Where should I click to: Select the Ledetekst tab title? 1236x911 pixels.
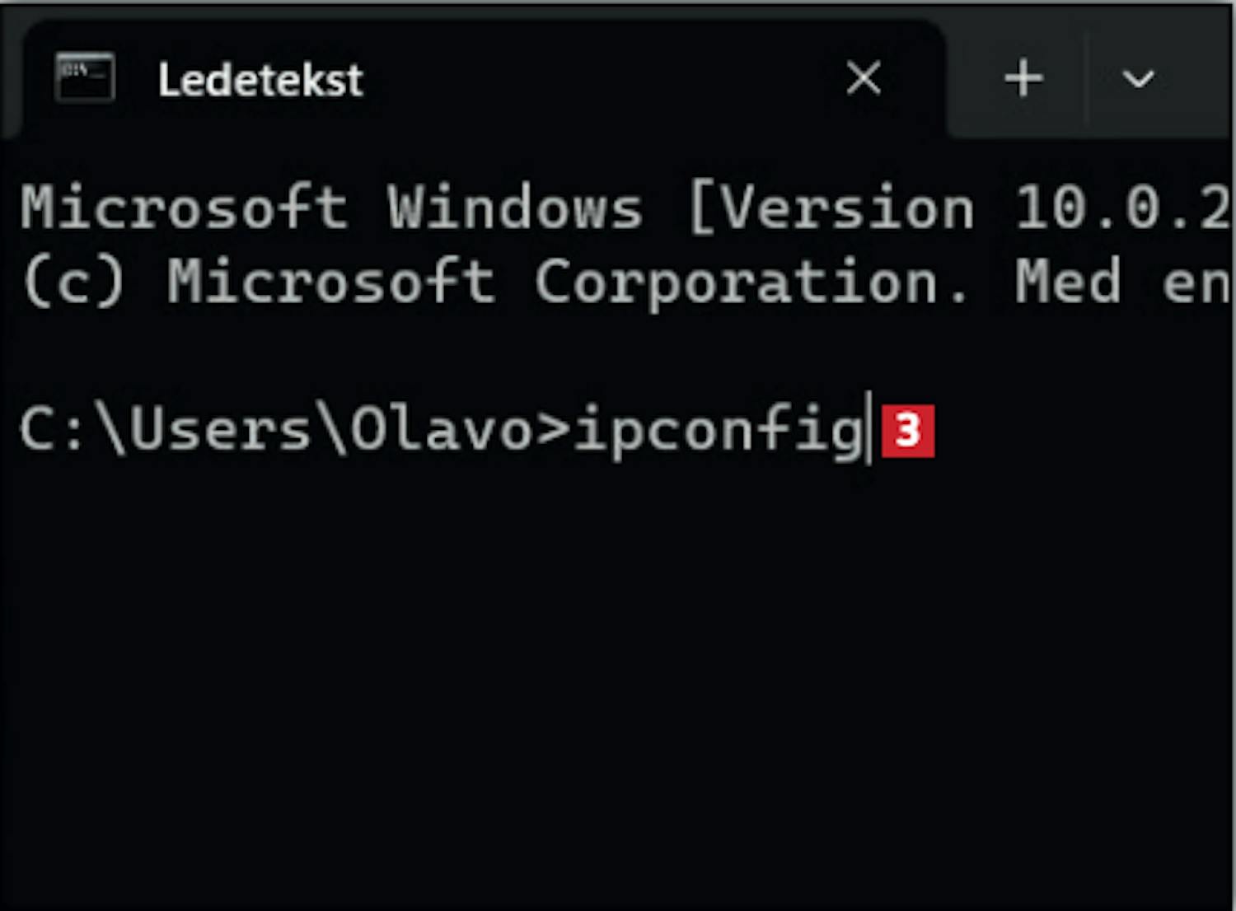point(260,80)
